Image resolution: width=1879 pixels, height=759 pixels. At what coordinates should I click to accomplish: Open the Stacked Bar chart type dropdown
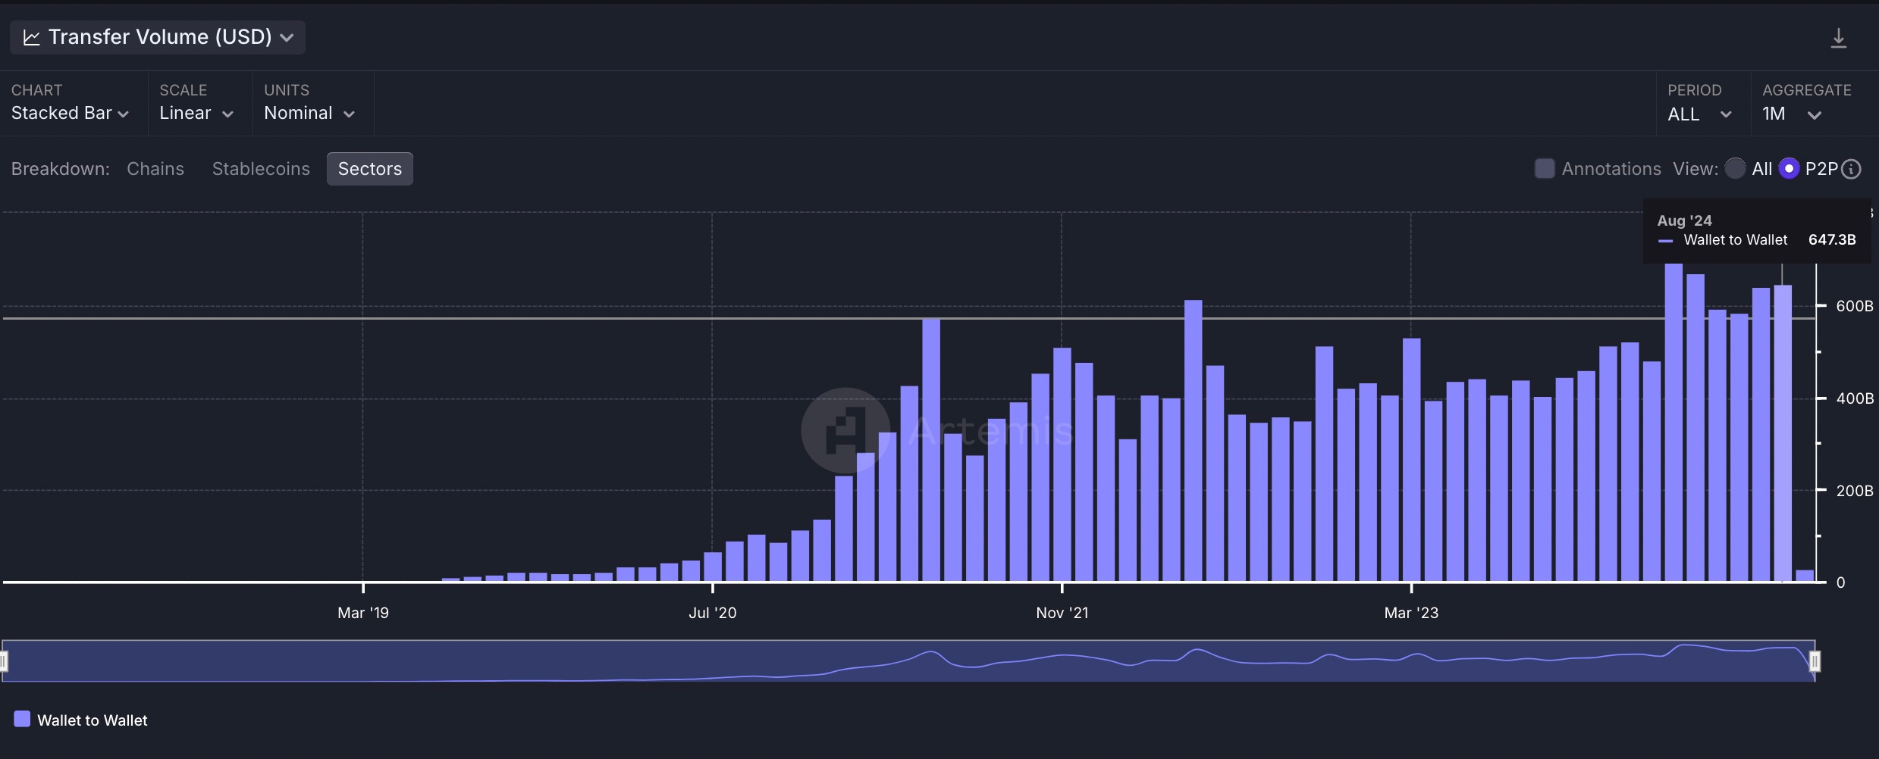click(70, 114)
